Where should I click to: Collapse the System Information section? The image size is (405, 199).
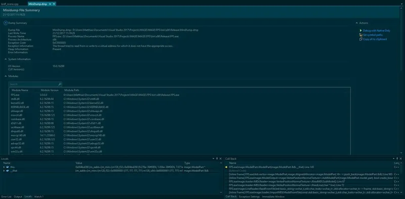(6, 59)
